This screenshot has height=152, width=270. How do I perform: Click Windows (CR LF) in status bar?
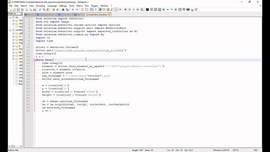click(221, 150)
